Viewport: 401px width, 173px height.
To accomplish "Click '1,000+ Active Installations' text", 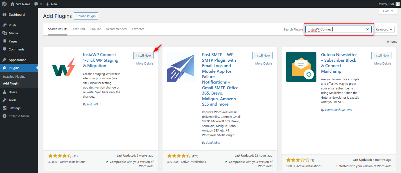I will point(304,166).
